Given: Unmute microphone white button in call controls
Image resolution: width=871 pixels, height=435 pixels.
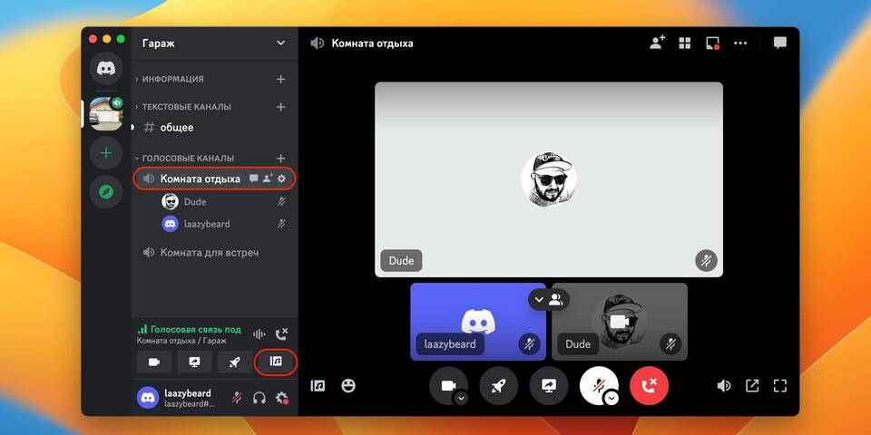Looking at the screenshot, I should (x=599, y=386).
